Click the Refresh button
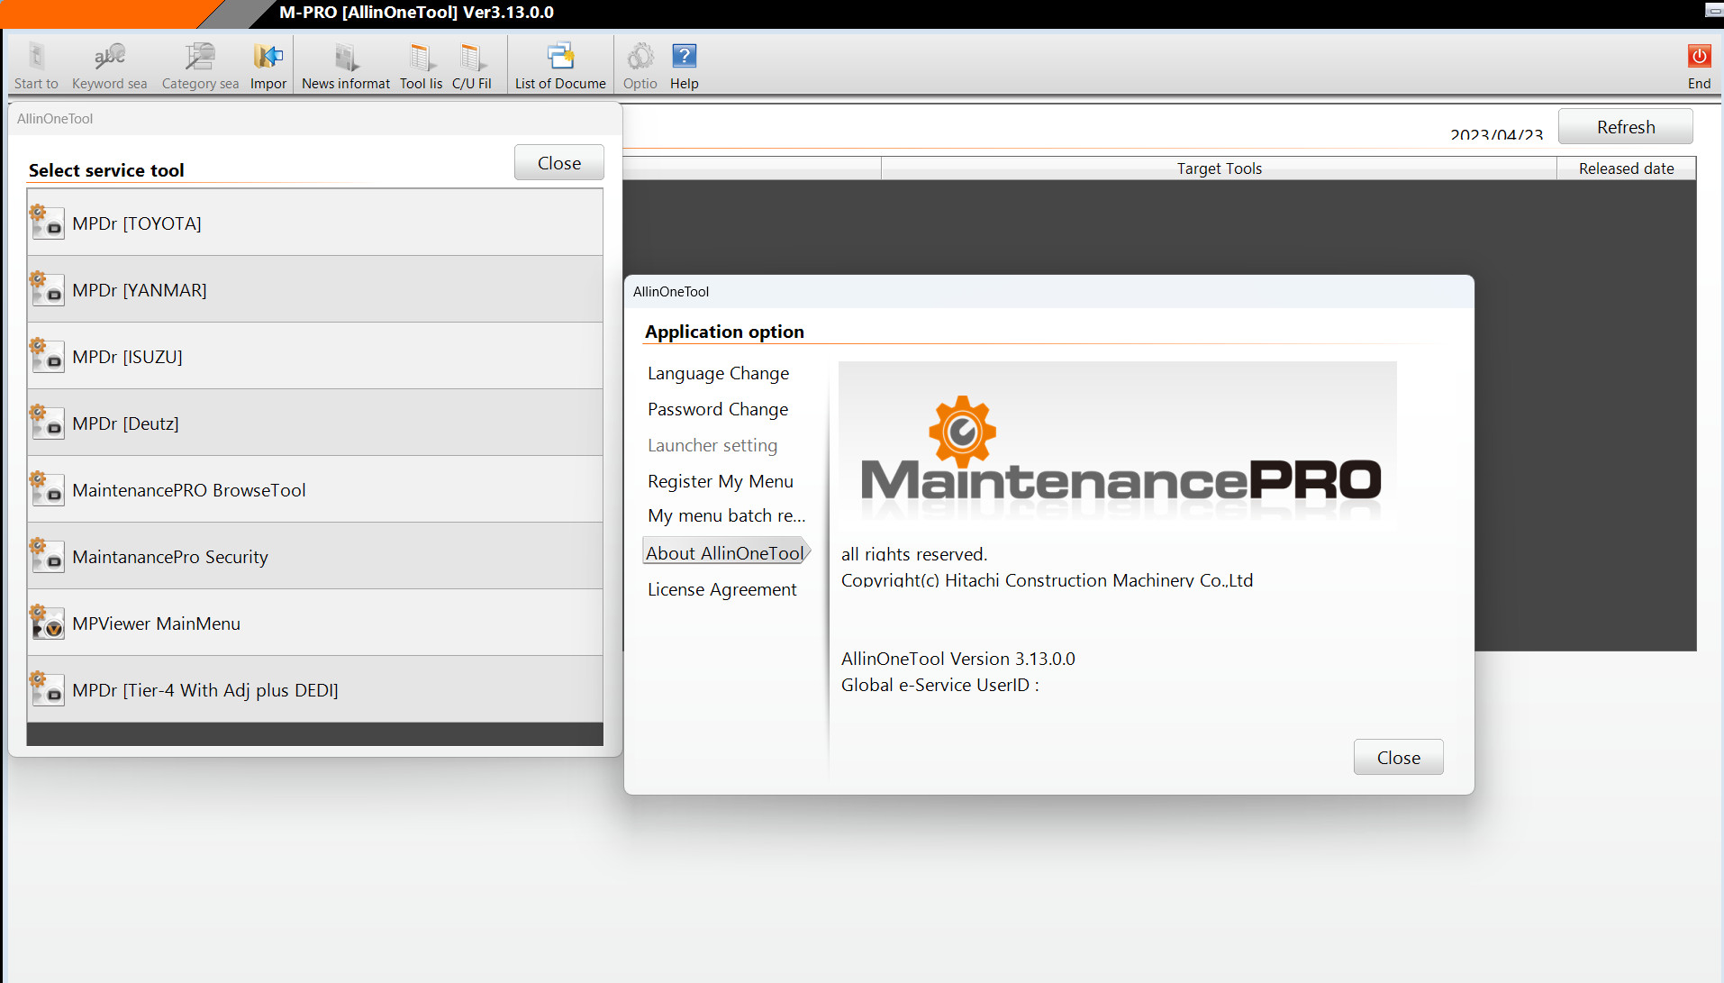Image resolution: width=1724 pixels, height=983 pixels. click(1626, 127)
